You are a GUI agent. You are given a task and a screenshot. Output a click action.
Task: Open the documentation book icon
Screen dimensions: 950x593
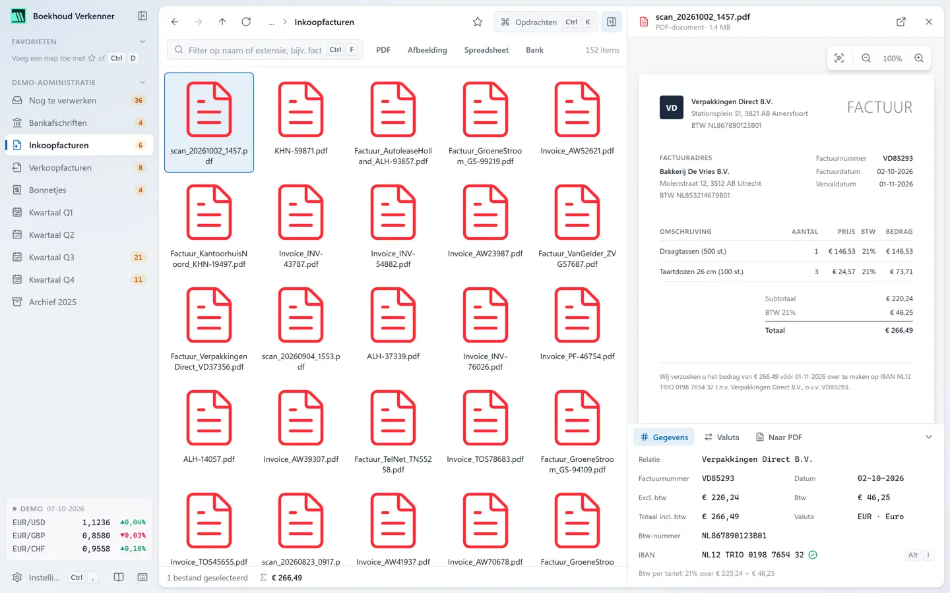click(119, 577)
